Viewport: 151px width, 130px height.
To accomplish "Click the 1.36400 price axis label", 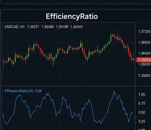I will coord(144,53).
